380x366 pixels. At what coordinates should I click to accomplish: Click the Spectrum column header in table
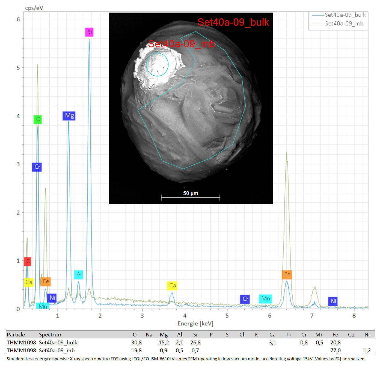(51, 335)
